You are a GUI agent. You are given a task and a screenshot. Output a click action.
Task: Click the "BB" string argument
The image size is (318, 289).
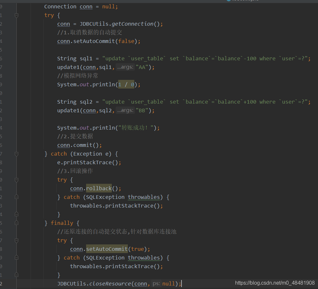click(x=142, y=111)
